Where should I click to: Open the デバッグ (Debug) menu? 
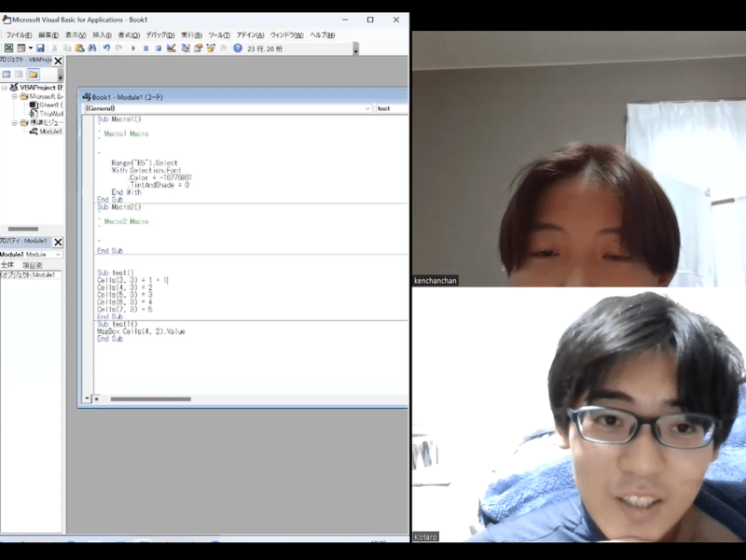point(155,35)
